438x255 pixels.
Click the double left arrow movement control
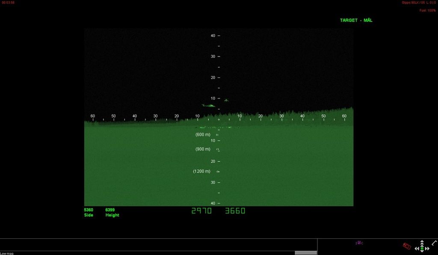click(x=417, y=248)
